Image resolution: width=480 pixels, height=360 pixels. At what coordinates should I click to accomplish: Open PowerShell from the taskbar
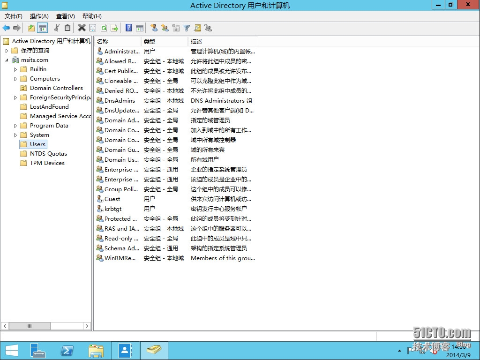[x=67, y=351]
